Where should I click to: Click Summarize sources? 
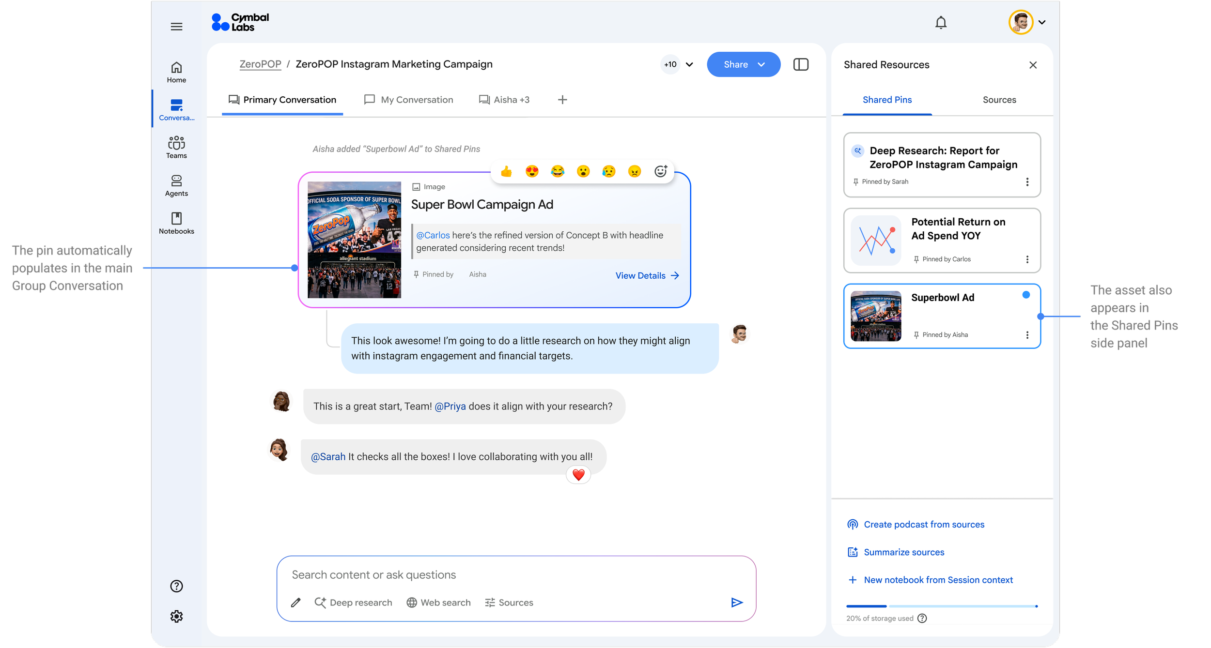click(x=896, y=552)
